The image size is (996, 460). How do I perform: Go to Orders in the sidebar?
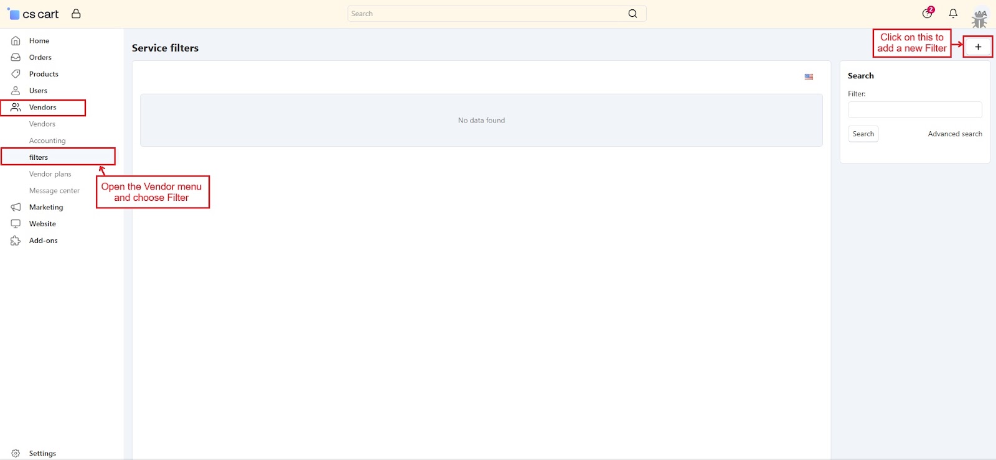tap(40, 57)
